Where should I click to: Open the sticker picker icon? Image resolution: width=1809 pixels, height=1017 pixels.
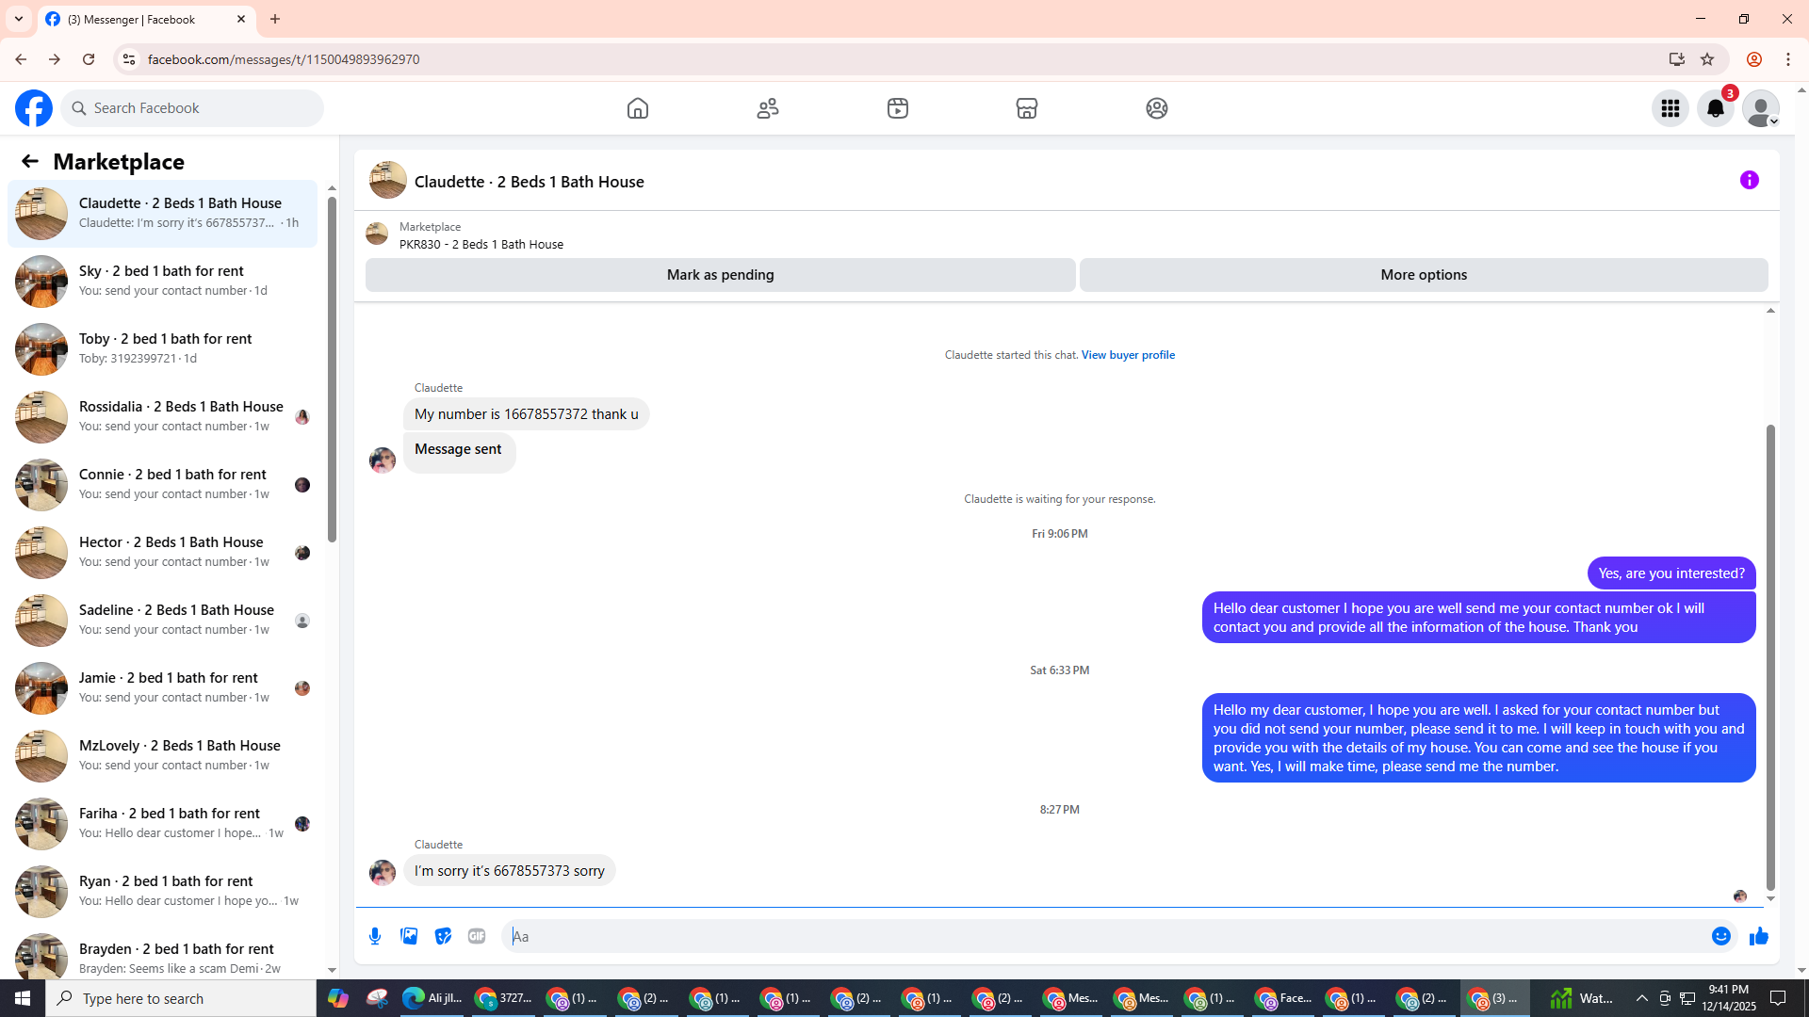coord(443,936)
